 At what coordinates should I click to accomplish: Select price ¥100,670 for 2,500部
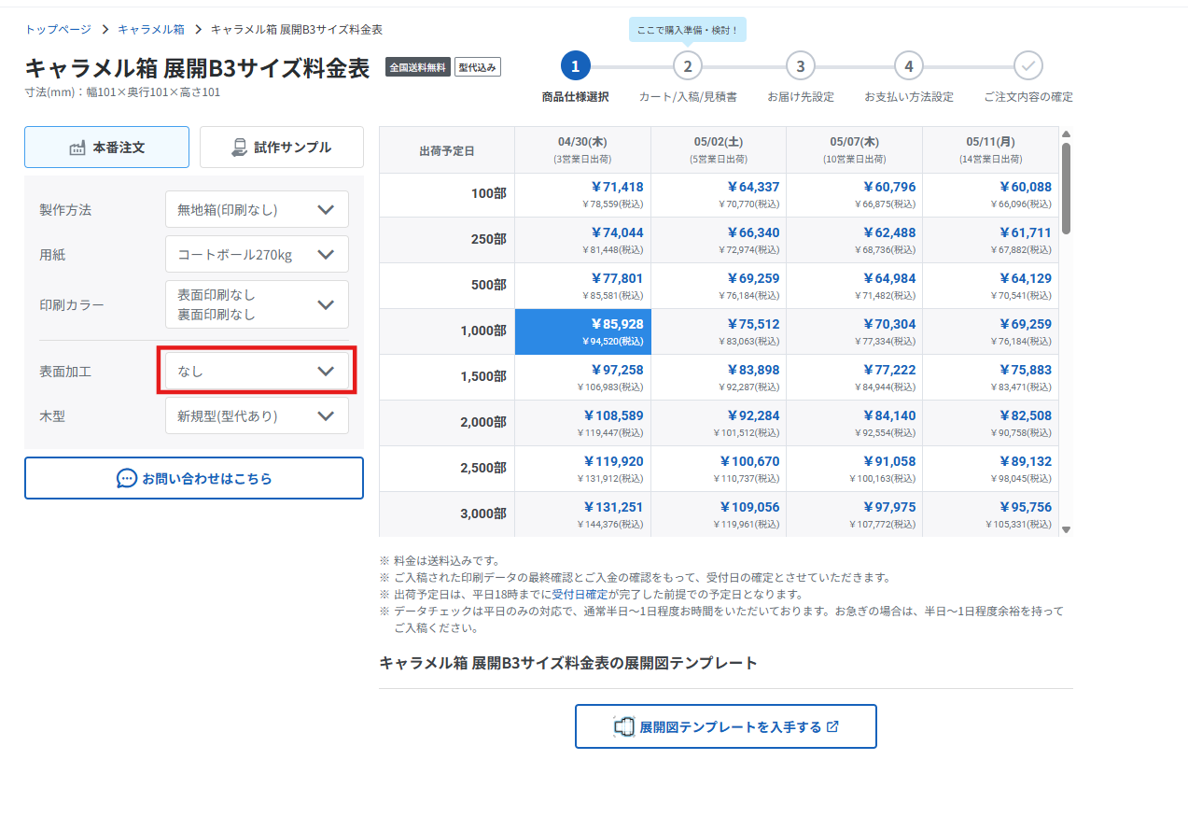(719, 470)
